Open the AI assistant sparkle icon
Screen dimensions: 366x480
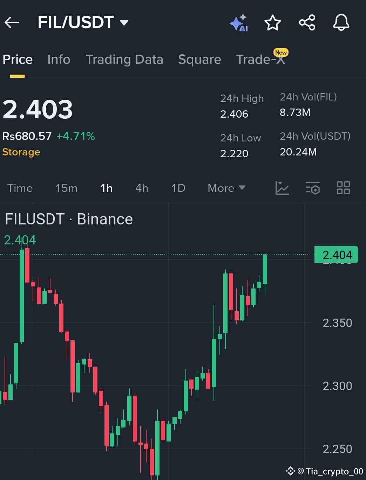(x=239, y=23)
